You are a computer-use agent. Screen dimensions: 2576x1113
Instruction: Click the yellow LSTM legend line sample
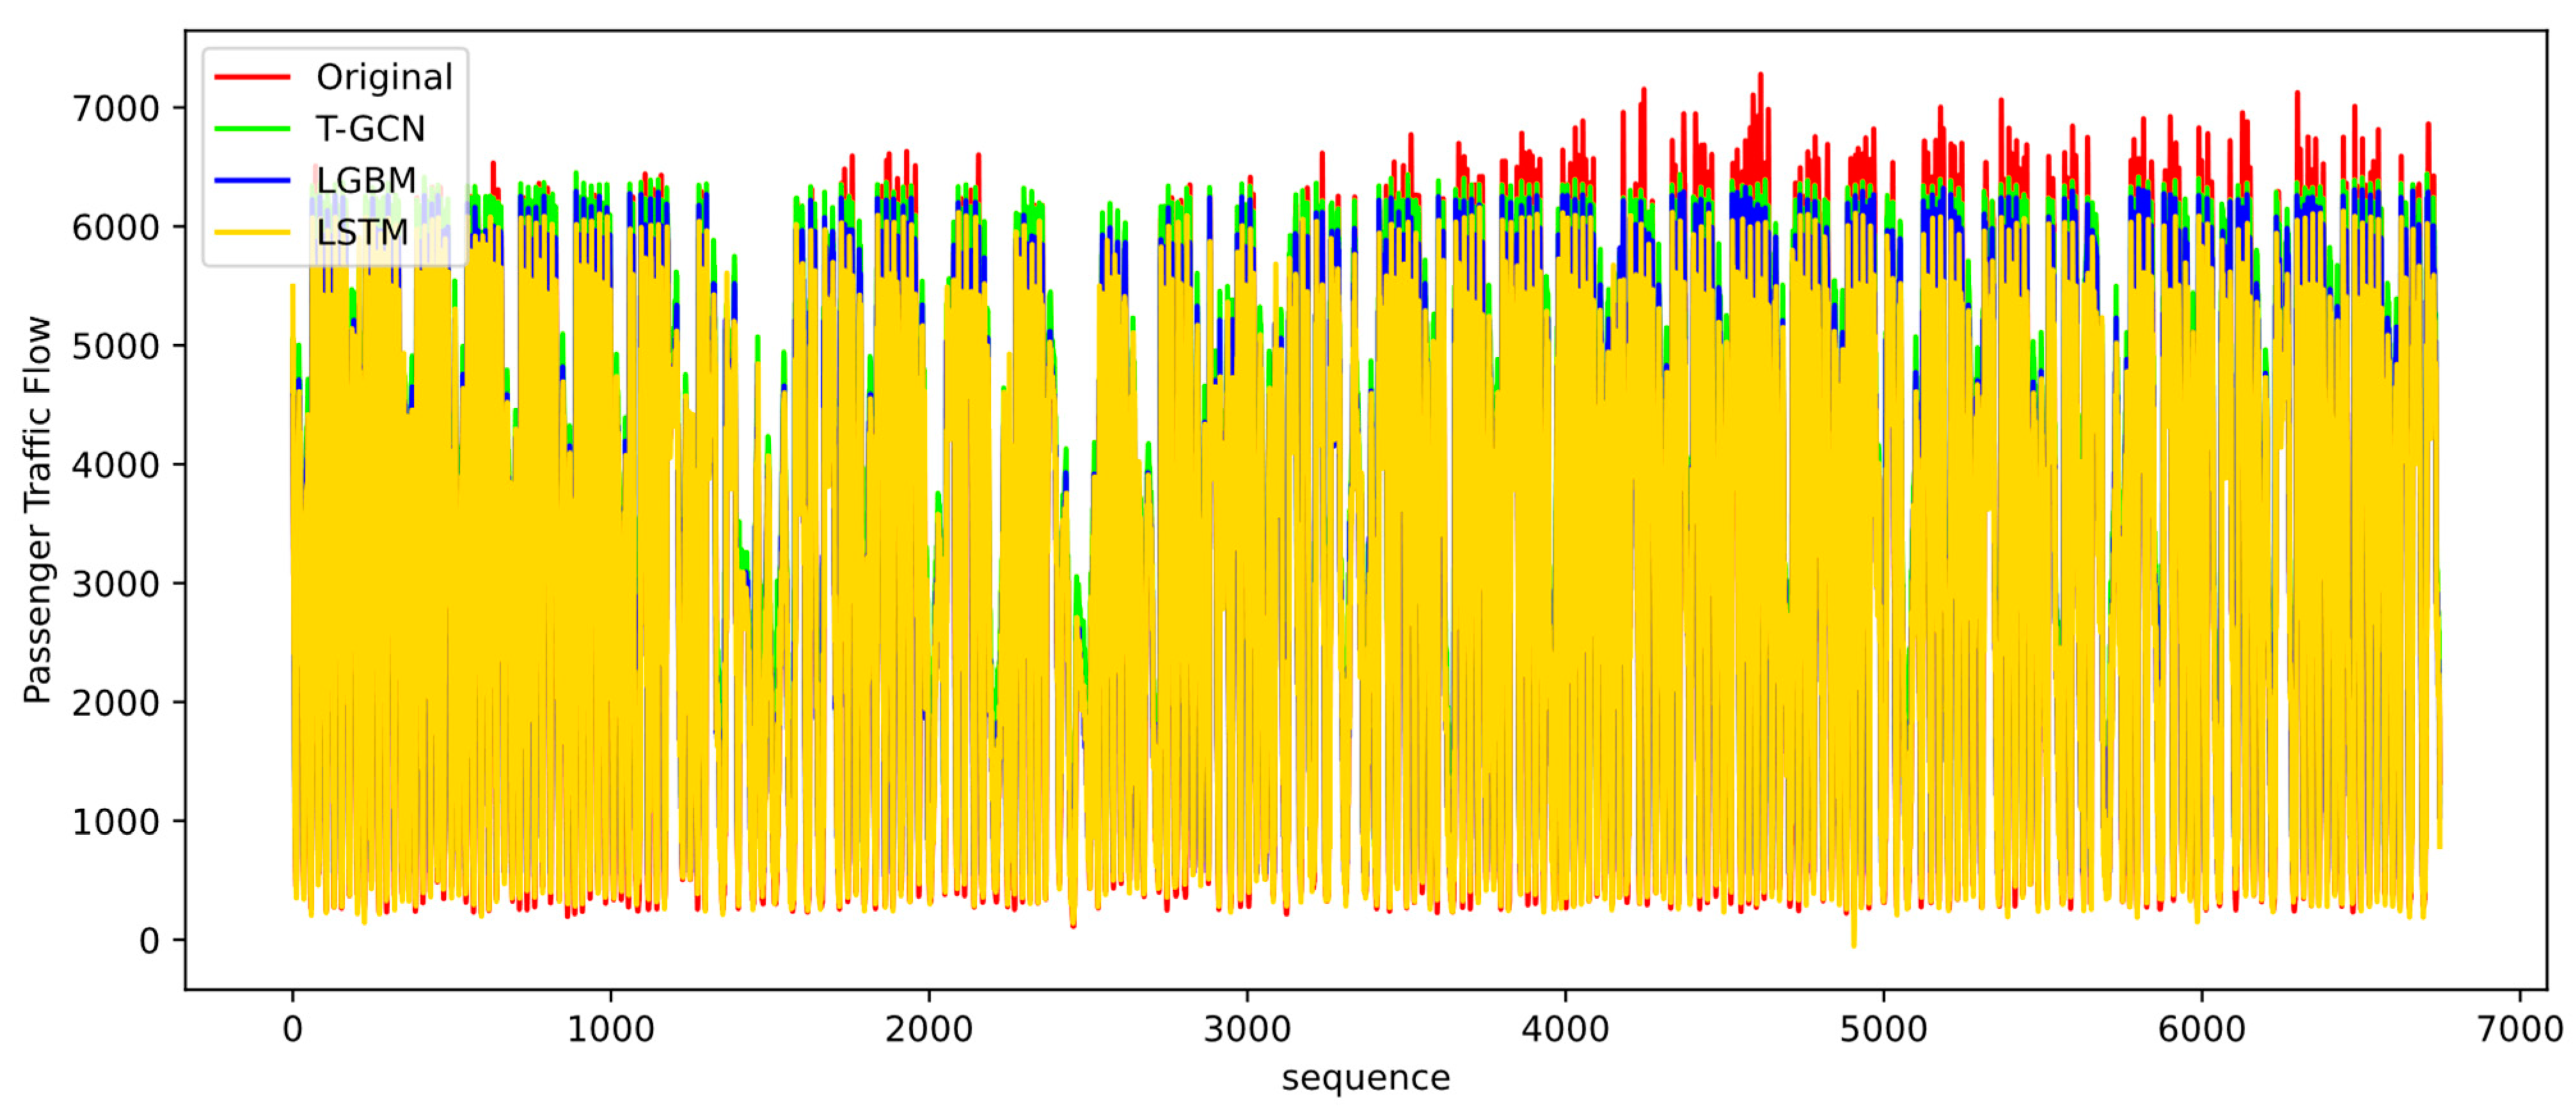pyautogui.click(x=252, y=233)
